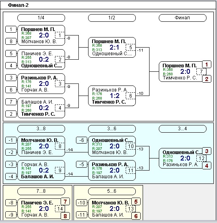Select the 1/4 round header
Screen dimensions: 217x223
point(41,18)
